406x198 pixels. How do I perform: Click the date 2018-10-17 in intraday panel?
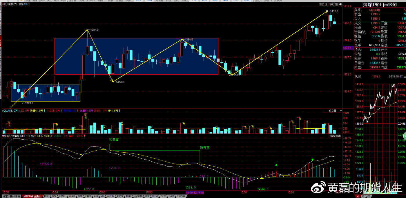coord(395,76)
